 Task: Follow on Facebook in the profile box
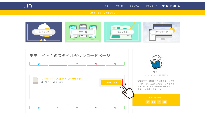click(153, 102)
